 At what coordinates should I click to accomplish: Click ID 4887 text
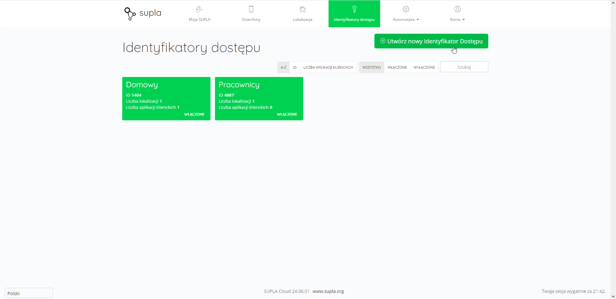coord(226,95)
